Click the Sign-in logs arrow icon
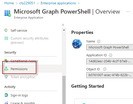The width and height of the screenshot is (133, 104). coord(6,95)
